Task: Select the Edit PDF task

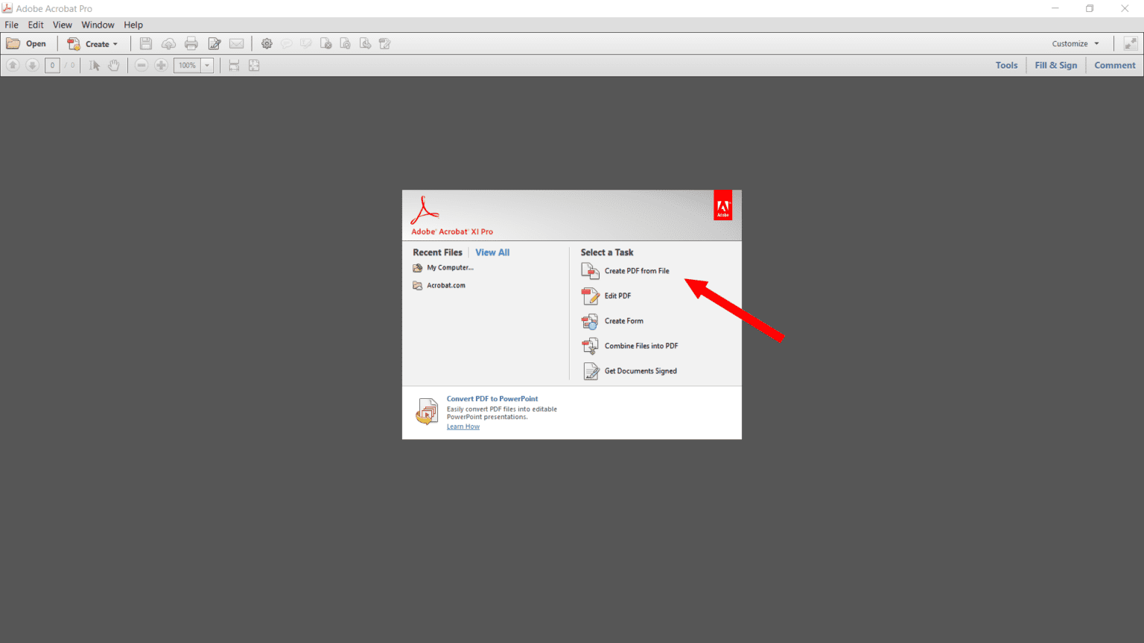Action: coord(606,296)
